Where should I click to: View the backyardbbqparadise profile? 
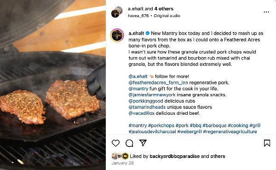pos(175,156)
